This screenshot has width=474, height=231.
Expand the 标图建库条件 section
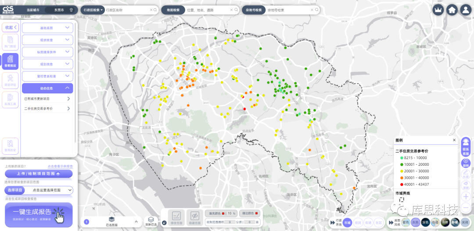[x=47, y=52]
